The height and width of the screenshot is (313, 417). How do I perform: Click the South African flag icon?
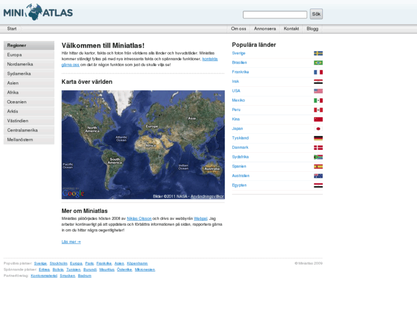coord(318,157)
